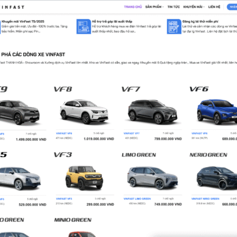237x237 pixels.
Task: Click the Limo Green car image
Action: pyautogui.click(x=152, y=178)
